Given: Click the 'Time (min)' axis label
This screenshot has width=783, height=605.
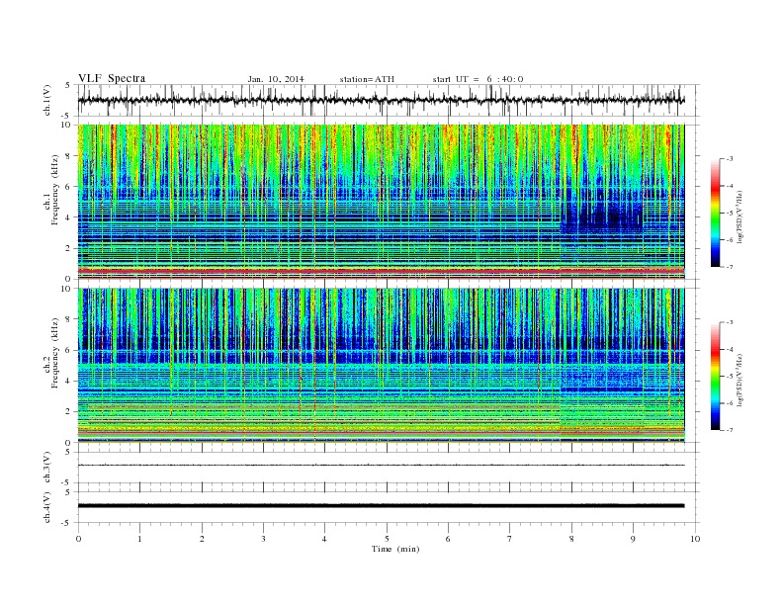Looking at the screenshot, I should coord(395,549).
